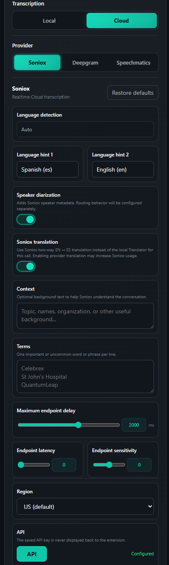Open Language hint 1 Spanish selector
Image resolution: width=169 pixels, height=565 pixels.
point(48,169)
